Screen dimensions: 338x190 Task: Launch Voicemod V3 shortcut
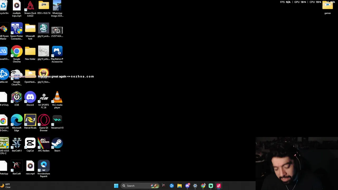click(x=57, y=122)
